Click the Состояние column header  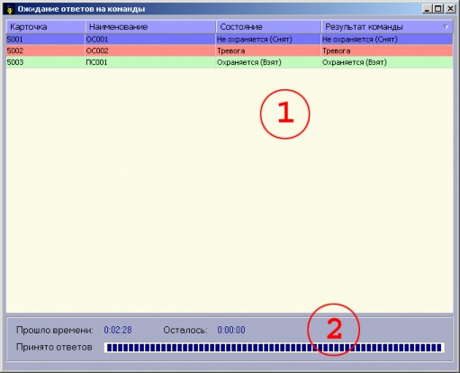tap(268, 27)
